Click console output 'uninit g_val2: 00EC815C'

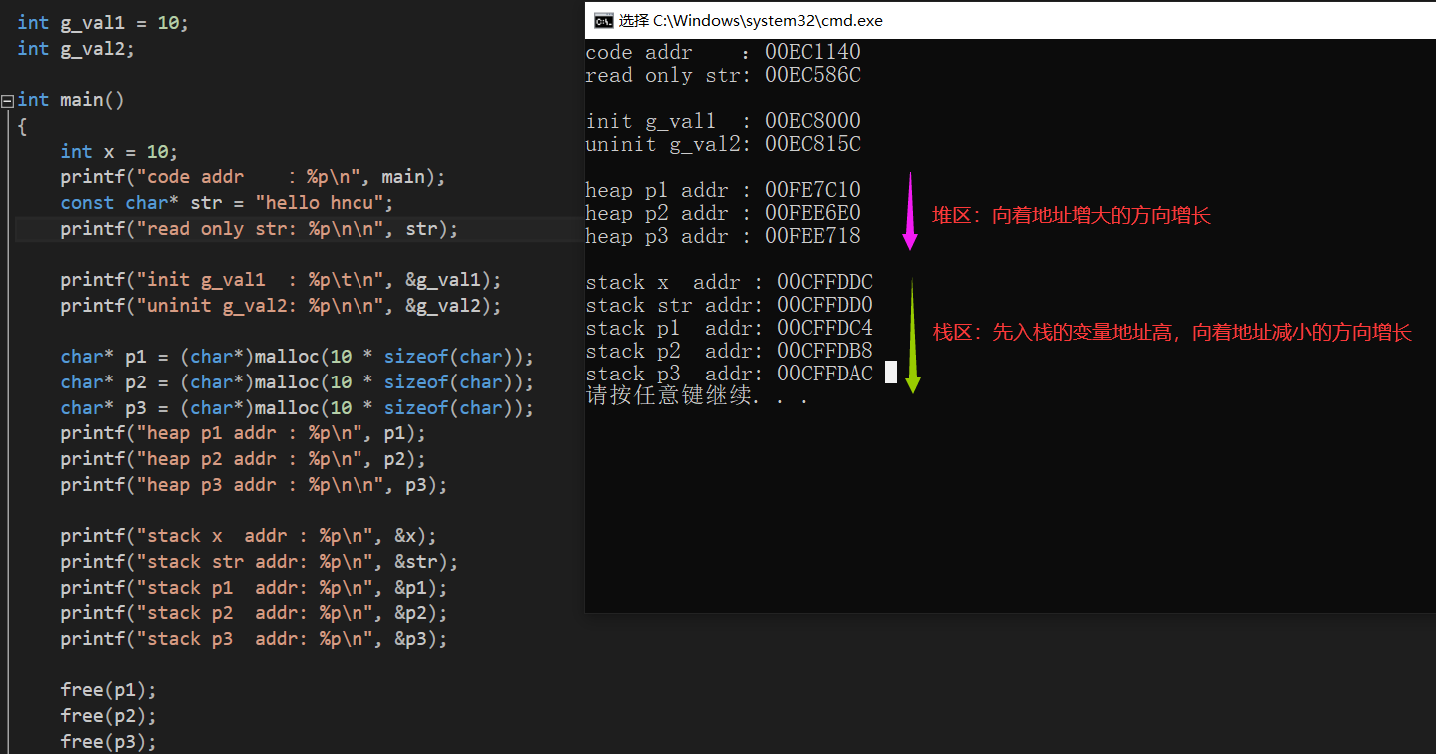coord(723,144)
